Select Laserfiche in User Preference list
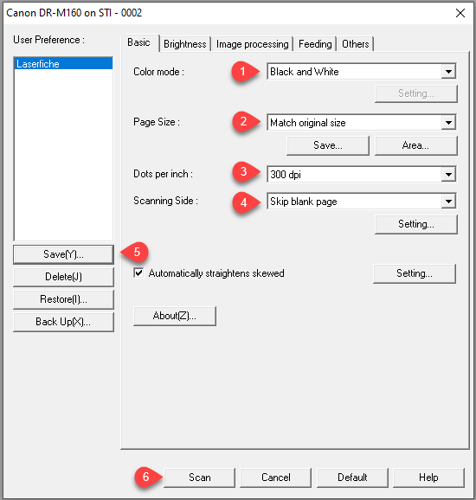Screen dimensions: 476x500 tap(63, 64)
